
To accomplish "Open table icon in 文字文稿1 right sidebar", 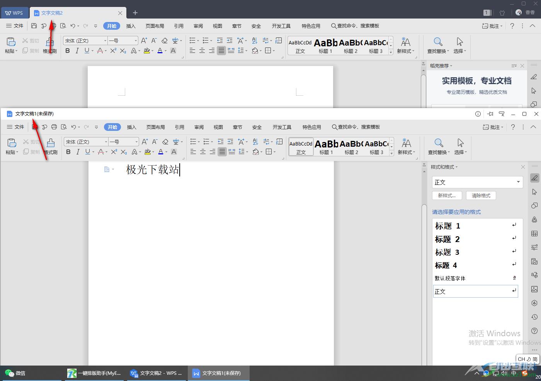I will click(x=534, y=234).
